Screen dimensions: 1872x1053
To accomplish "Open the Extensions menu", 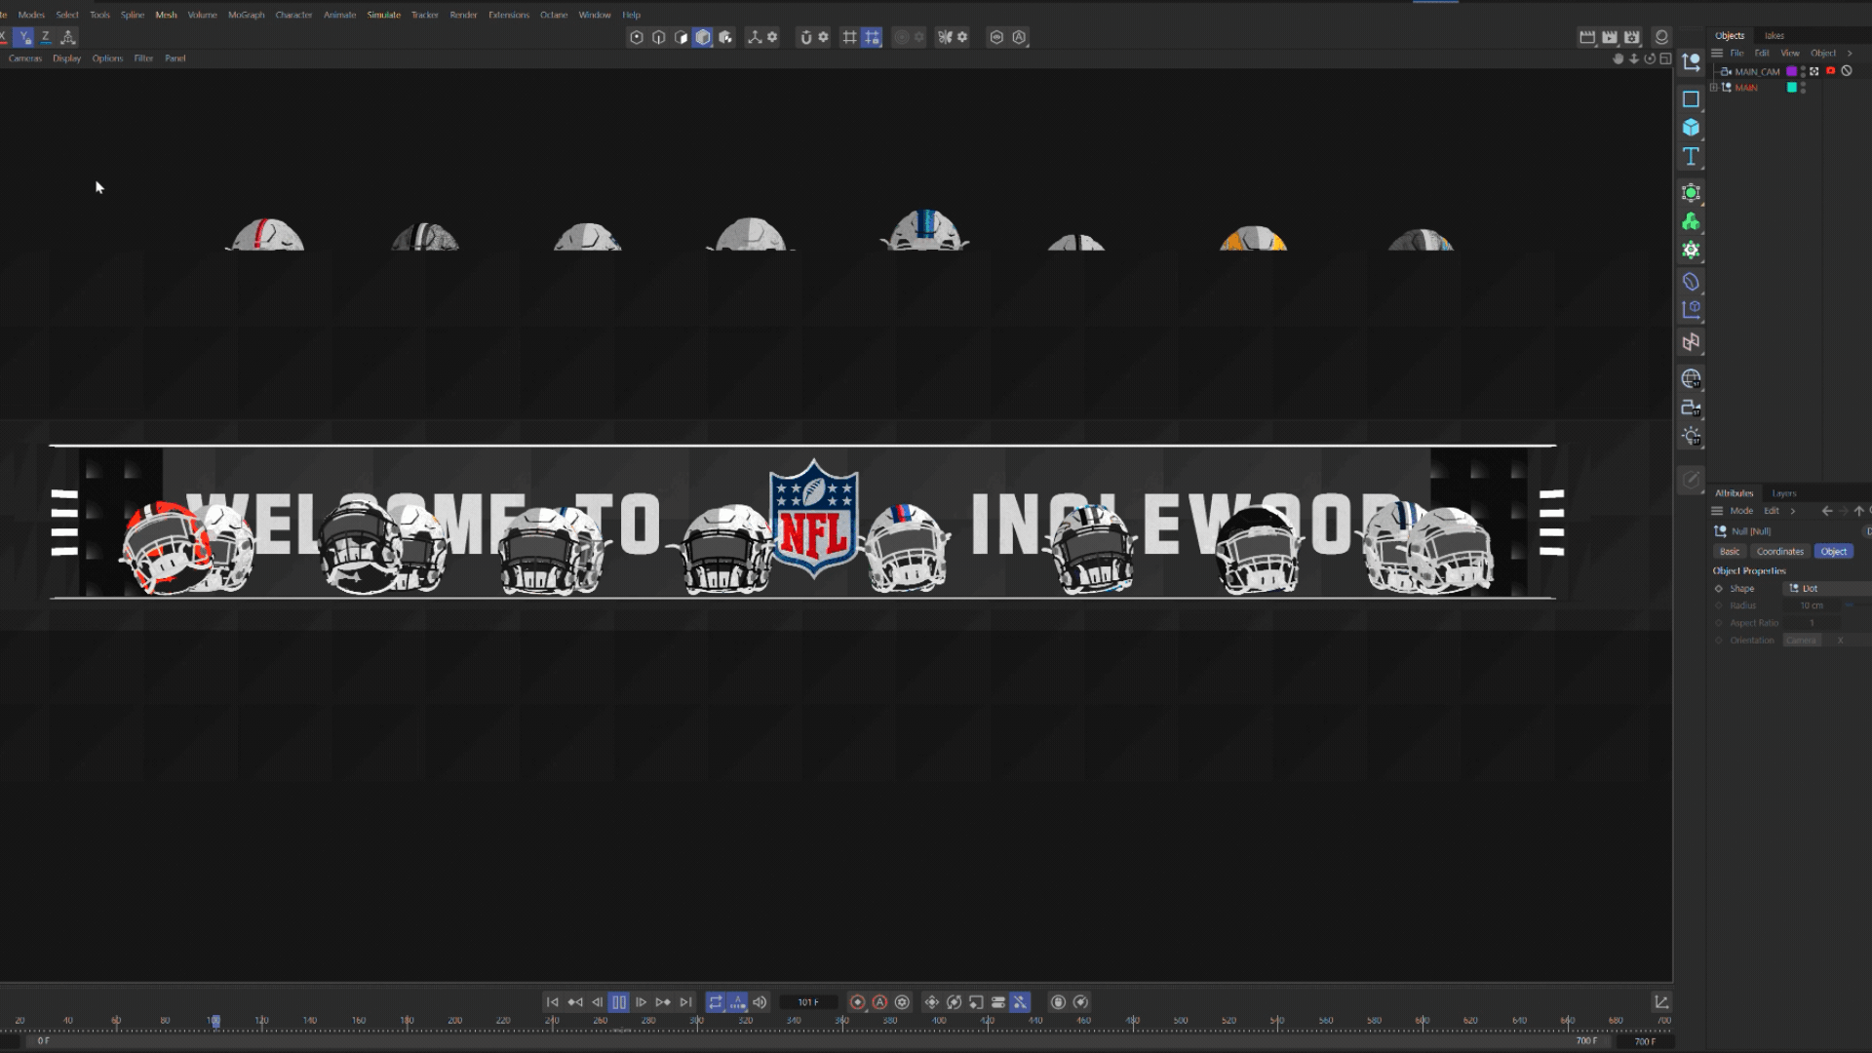I will pos(508,15).
